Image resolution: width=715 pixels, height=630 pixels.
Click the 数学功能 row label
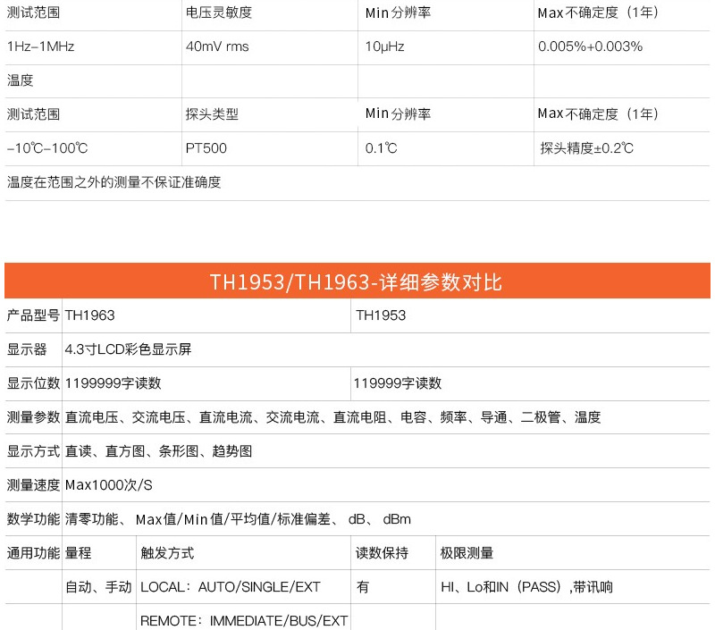pyautogui.click(x=33, y=519)
